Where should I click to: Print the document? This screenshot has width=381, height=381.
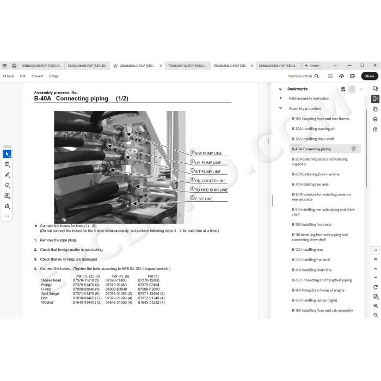[x=352, y=76]
